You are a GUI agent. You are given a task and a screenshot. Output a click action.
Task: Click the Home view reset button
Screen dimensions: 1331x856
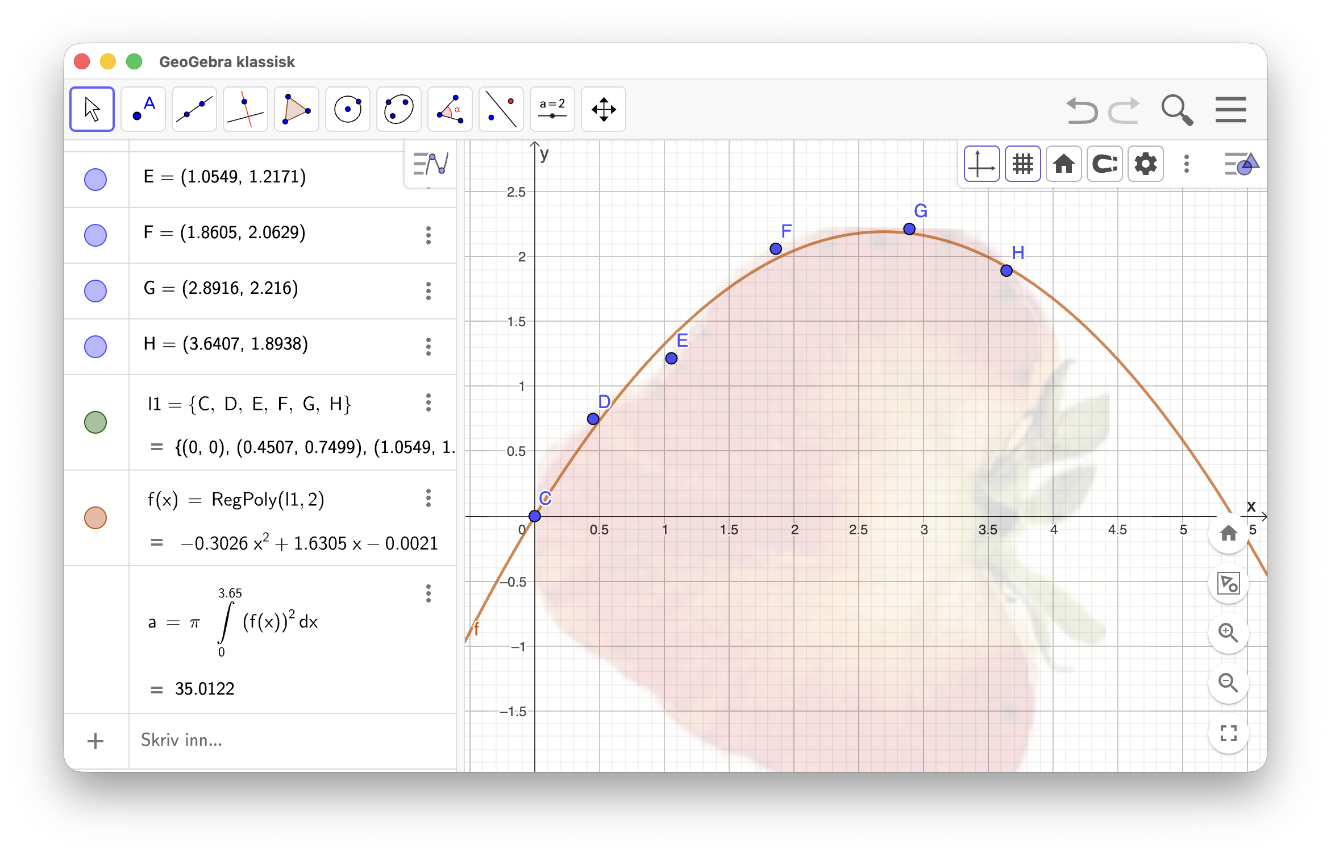pos(1063,164)
